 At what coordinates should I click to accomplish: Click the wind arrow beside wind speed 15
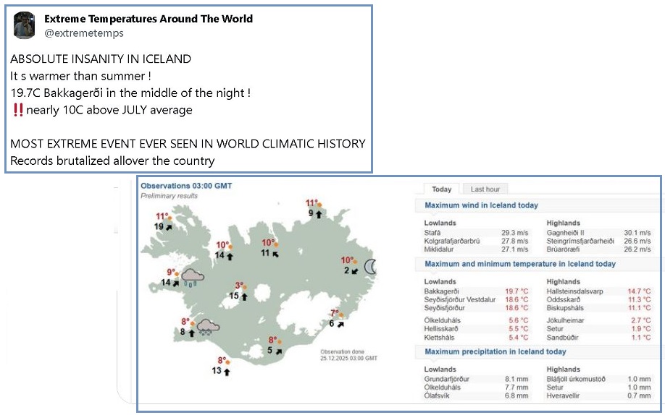click(x=244, y=296)
